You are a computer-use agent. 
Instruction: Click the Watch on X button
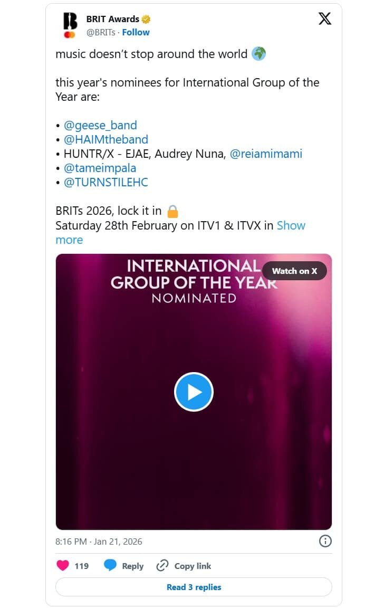click(294, 271)
